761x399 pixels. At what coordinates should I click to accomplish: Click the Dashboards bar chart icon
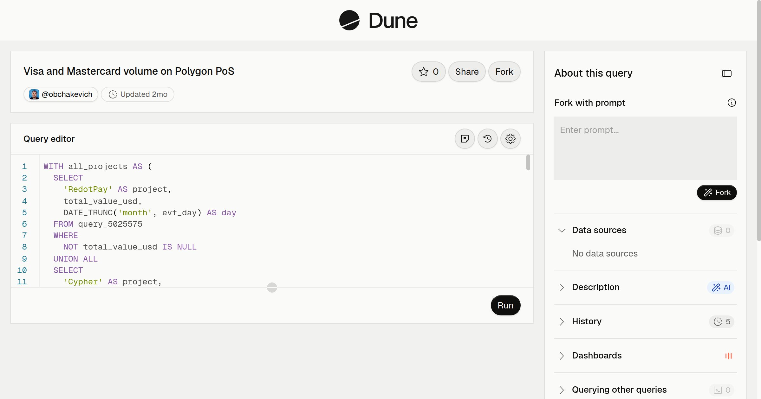[728, 356]
